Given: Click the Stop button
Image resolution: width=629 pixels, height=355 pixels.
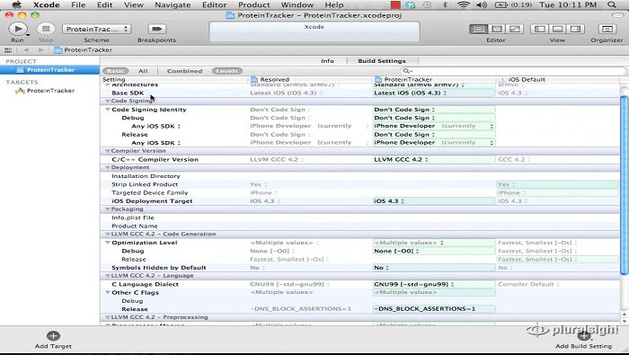Looking at the screenshot, I should point(46,29).
